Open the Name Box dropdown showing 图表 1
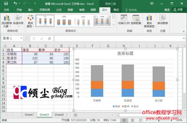 (21, 38)
